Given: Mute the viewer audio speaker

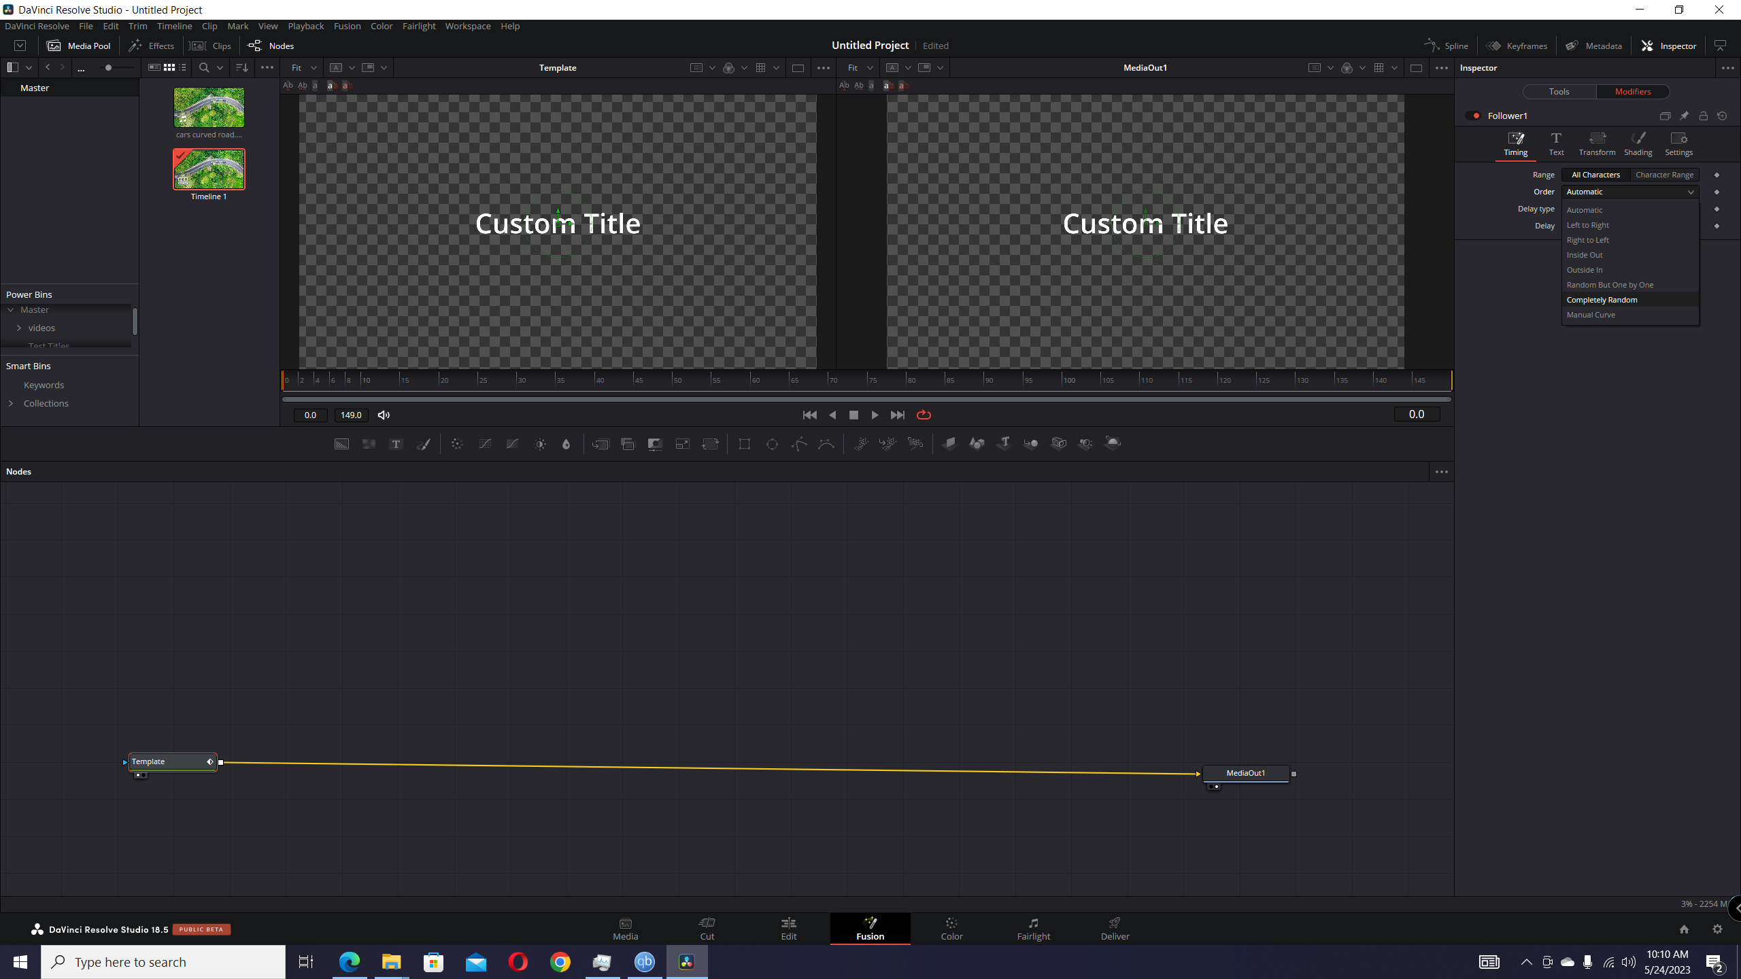Looking at the screenshot, I should pos(384,415).
